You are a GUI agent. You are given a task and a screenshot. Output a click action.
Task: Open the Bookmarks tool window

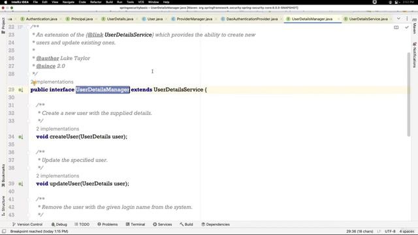3,176
